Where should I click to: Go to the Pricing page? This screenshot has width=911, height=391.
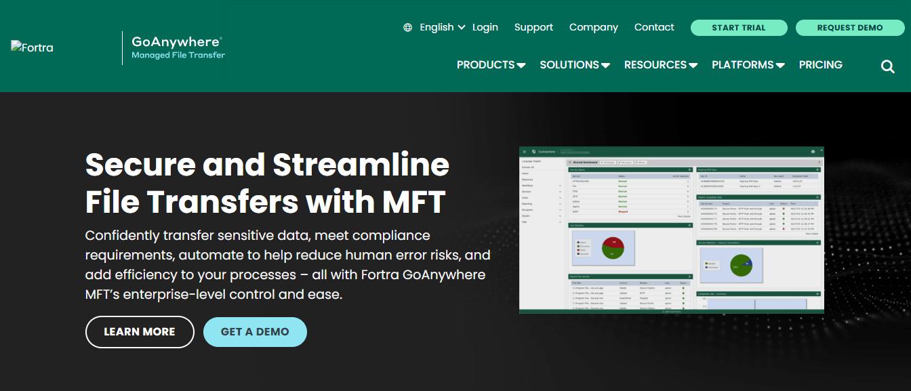click(821, 65)
